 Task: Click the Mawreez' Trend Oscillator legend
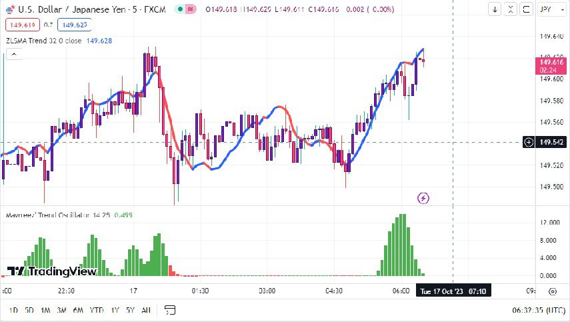[x=58, y=215]
